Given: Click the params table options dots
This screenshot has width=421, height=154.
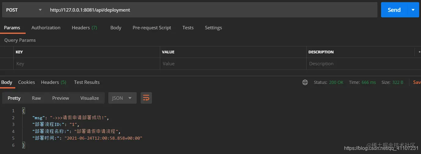Looking at the screenshot, I should click(419, 52).
